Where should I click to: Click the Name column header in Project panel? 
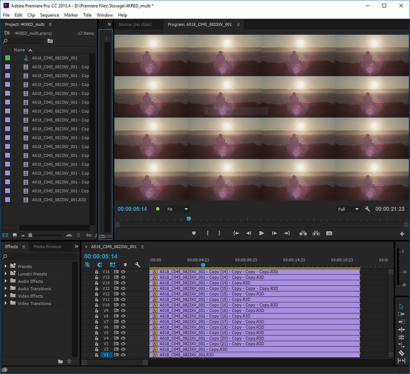19,50
